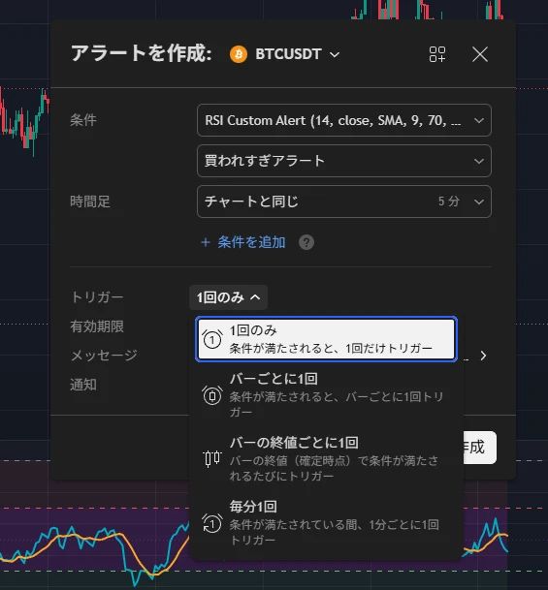The image size is (548, 590).
Task: Click the bar alarm icon beside バーごとに1回
Action: click(212, 395)
